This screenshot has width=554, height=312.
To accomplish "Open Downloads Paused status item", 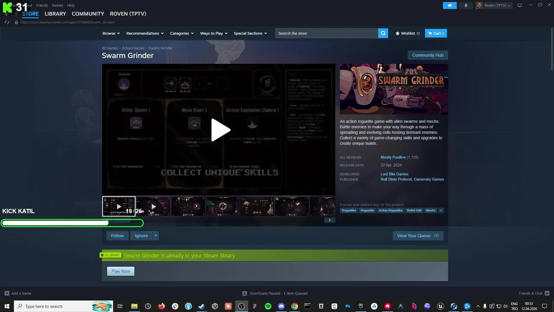I will (275, 293).
